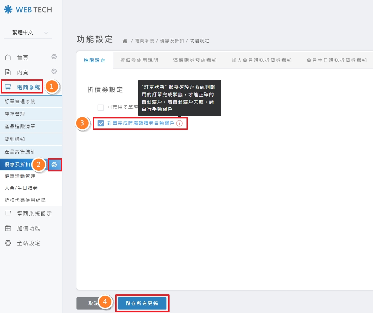Select the 電商系統設定 cart icon
This screenshot has width=373, height=313.
[8, 214]
